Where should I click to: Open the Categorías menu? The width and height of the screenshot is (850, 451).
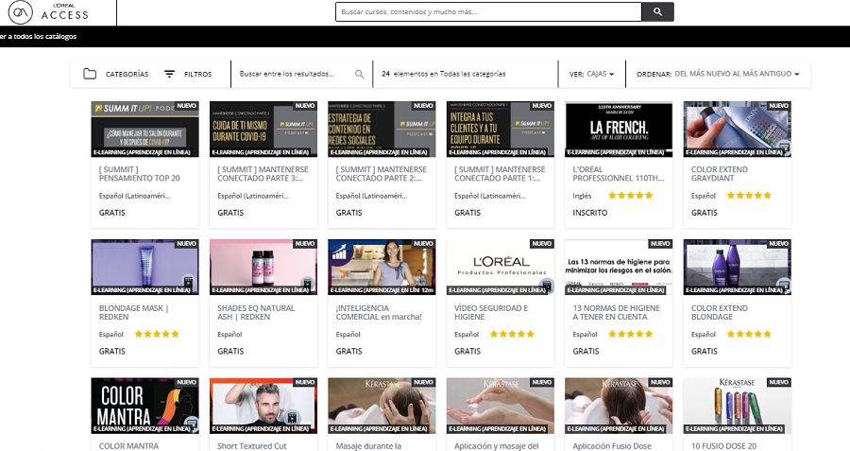click(115, 74)
